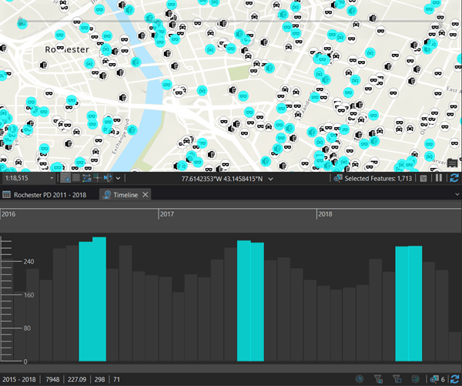
Task: Click the inference crosshair icon
Action: pos(97,178)
